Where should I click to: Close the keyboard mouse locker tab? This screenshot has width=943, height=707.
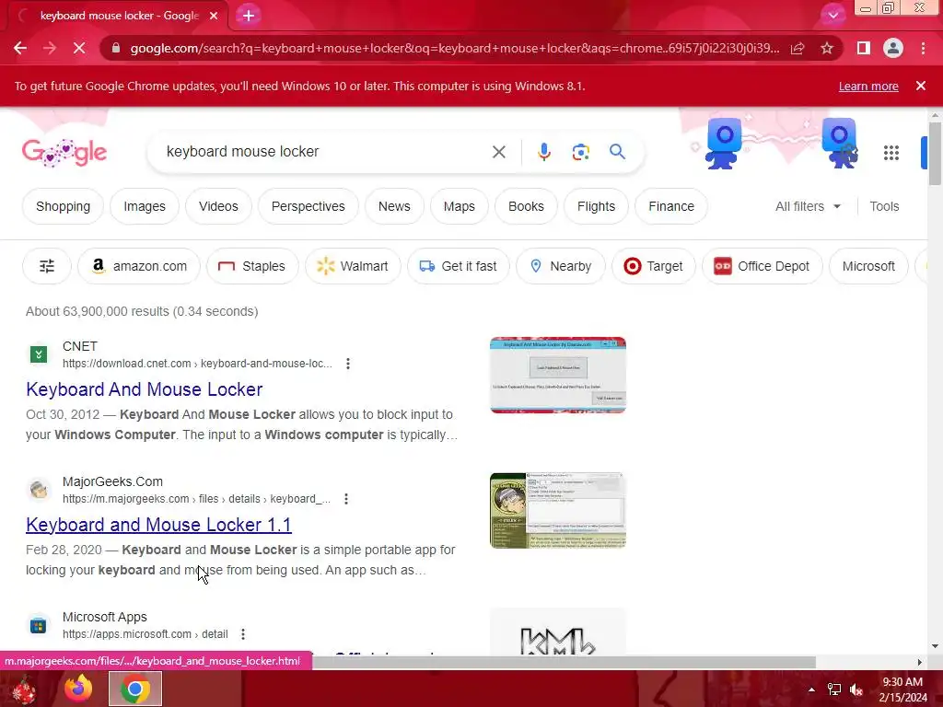tap(214, 16)
